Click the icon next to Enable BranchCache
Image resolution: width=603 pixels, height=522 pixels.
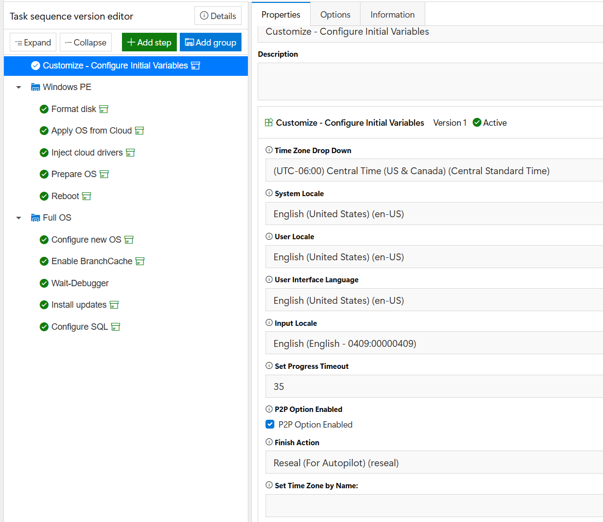tap(140, 261)
